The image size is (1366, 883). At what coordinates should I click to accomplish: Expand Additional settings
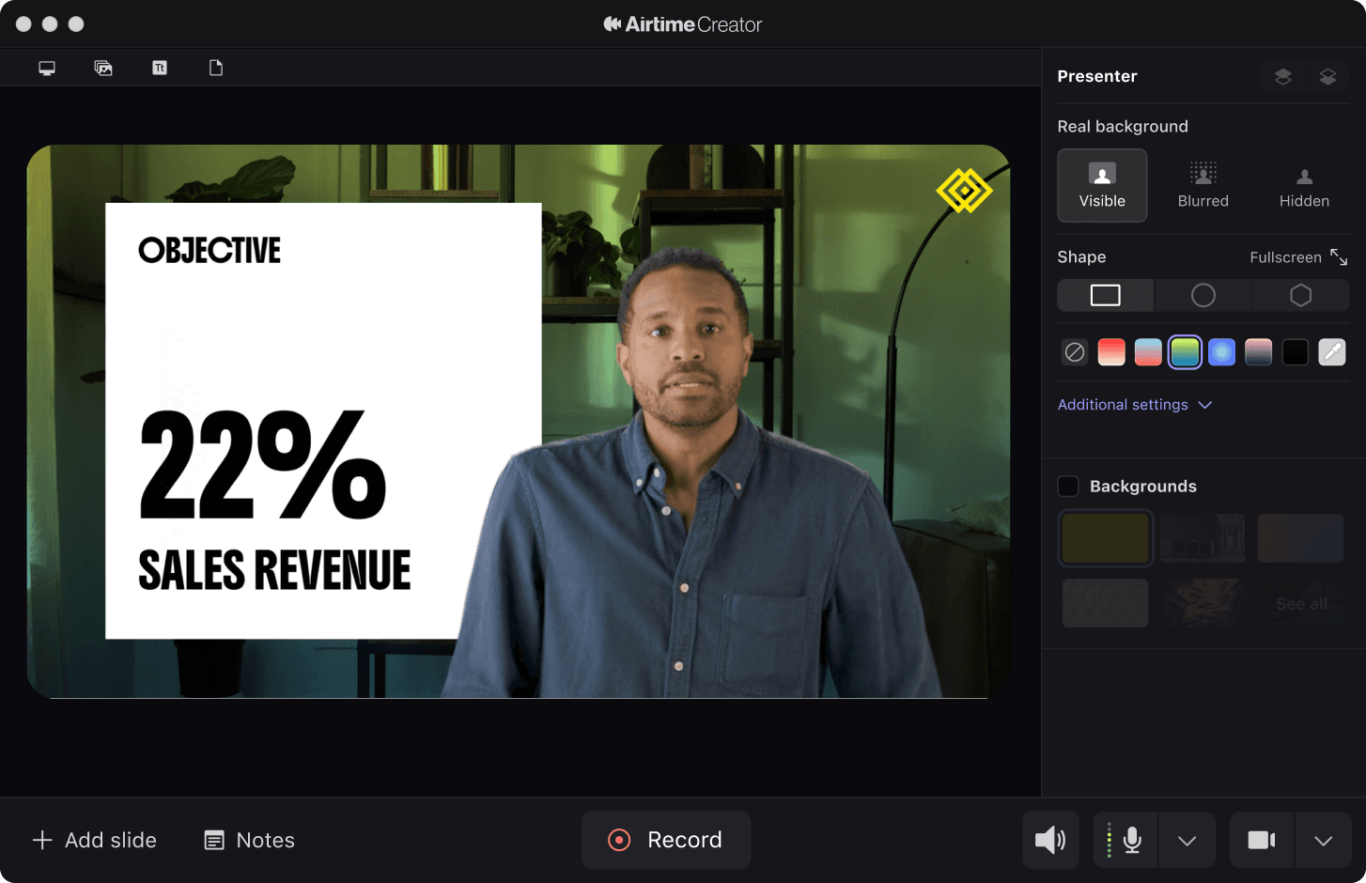[x=1134, y=405]
